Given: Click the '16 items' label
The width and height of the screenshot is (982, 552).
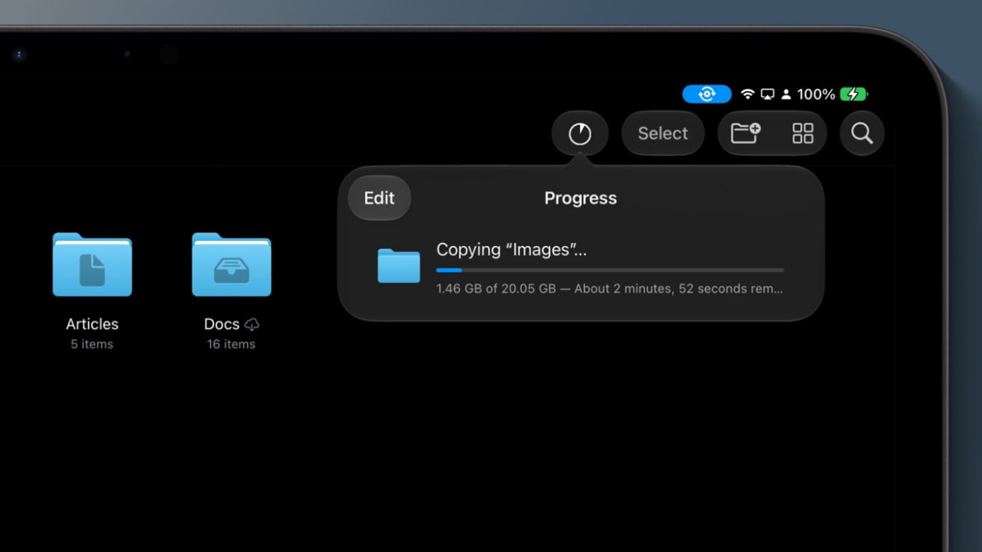Looking at the screenshot, I should coord(231,344).
